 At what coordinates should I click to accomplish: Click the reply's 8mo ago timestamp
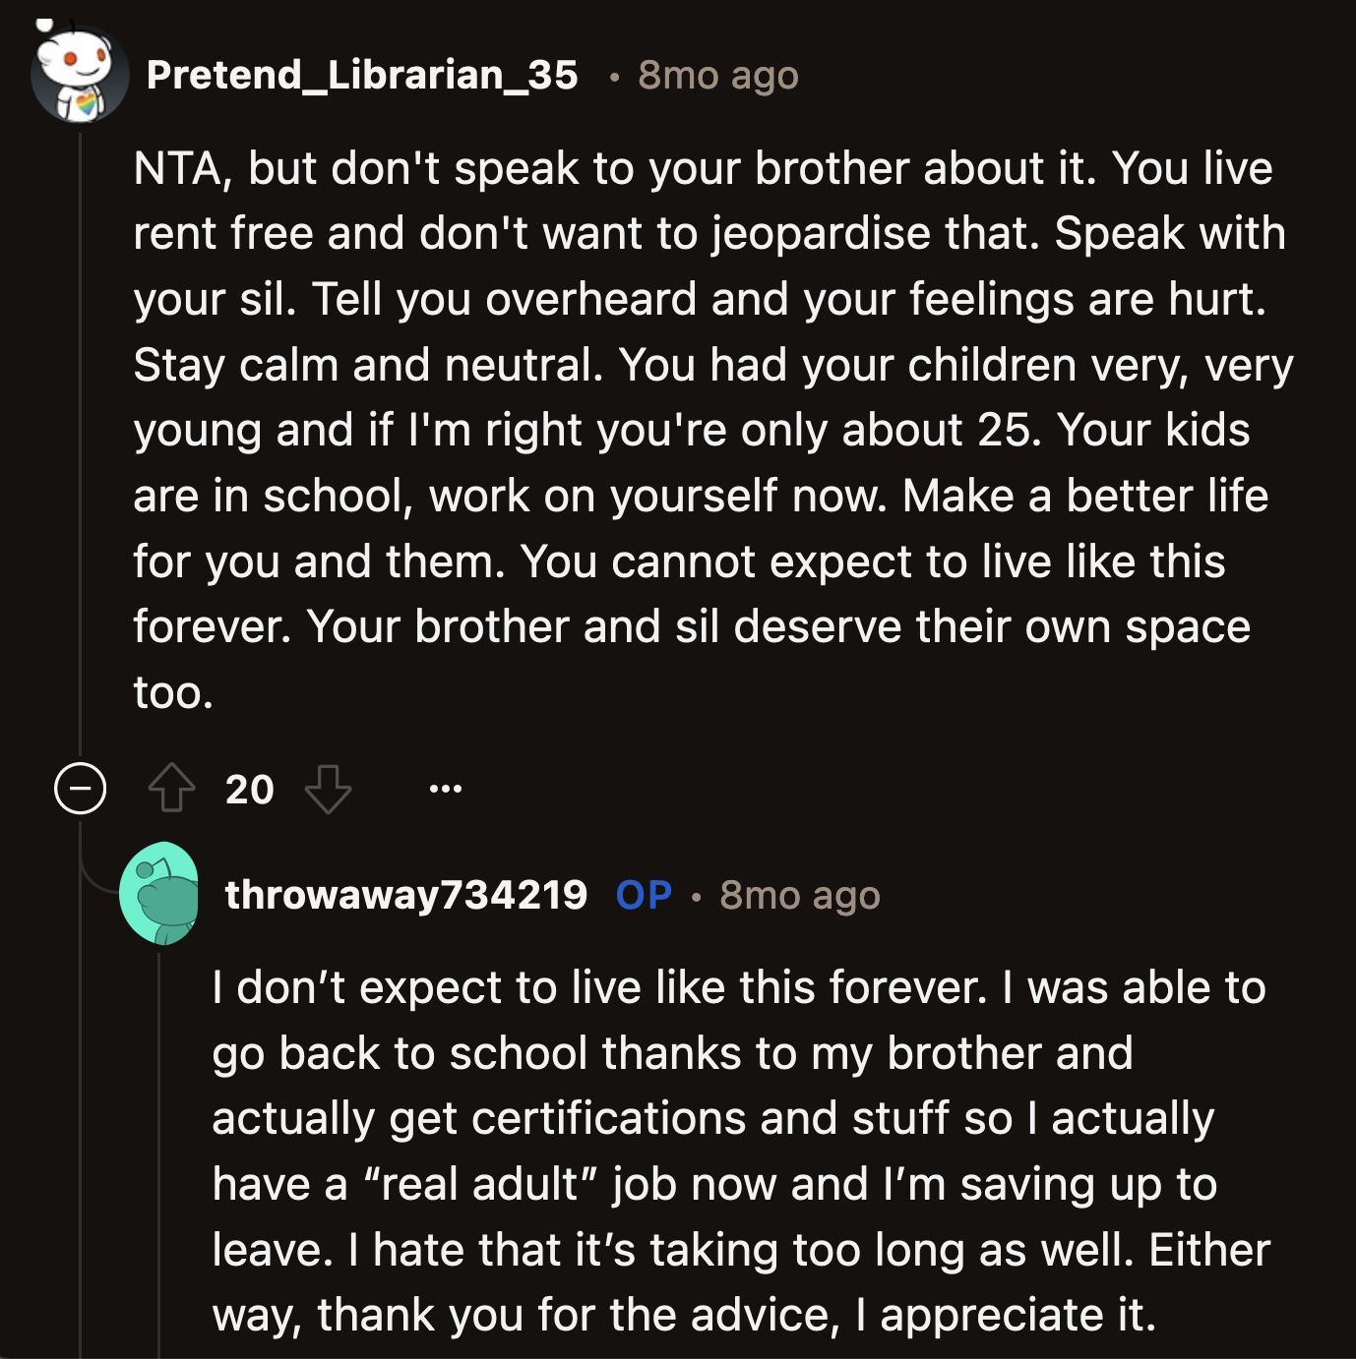[x=801, y=895]
